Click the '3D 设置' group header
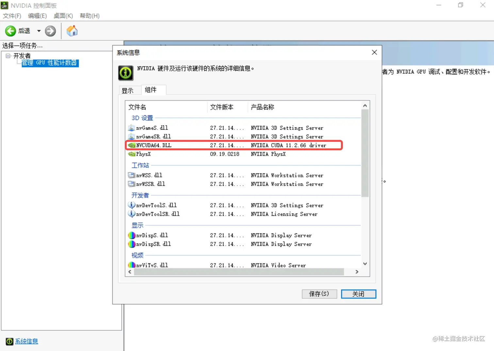The image size is (494, 351). 142,118
